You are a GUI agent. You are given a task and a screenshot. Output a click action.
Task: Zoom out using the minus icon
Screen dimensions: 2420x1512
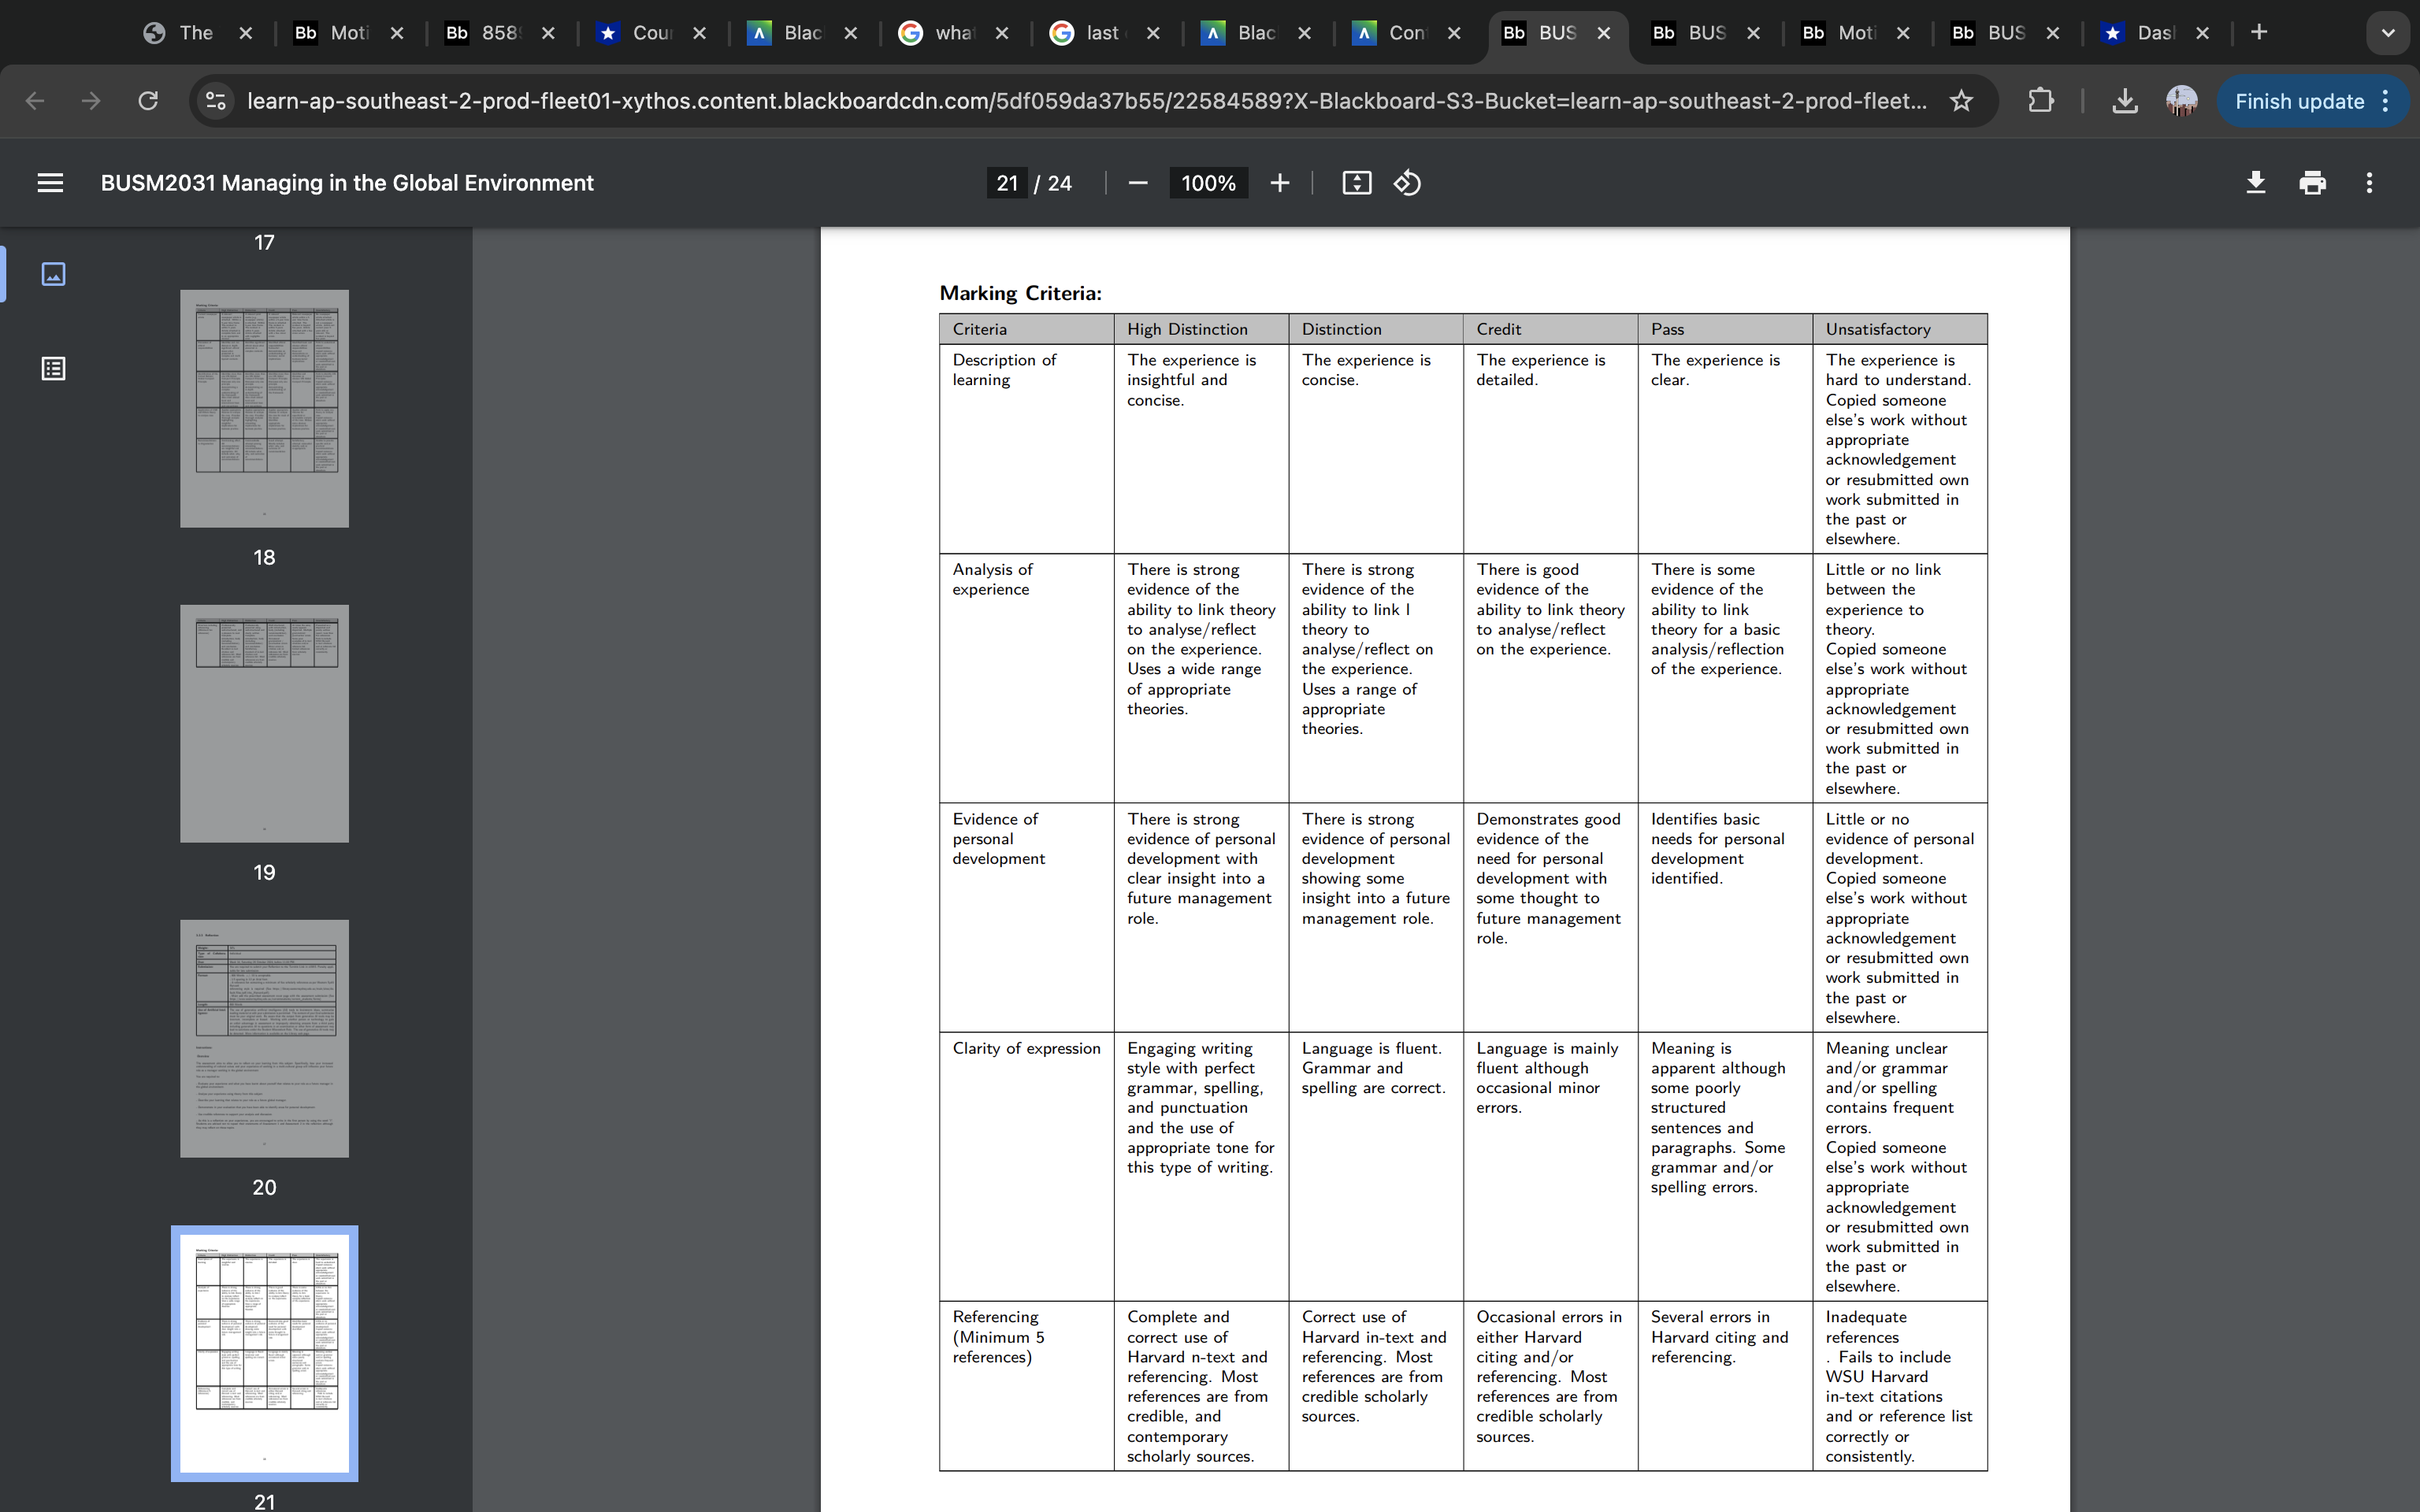coord(1138,182)
